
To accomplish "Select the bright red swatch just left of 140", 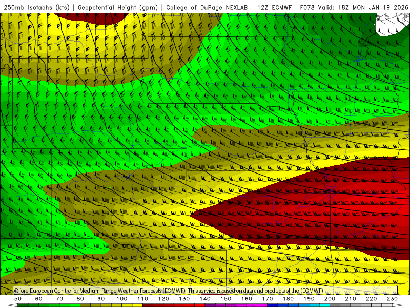I will (200, 305).
